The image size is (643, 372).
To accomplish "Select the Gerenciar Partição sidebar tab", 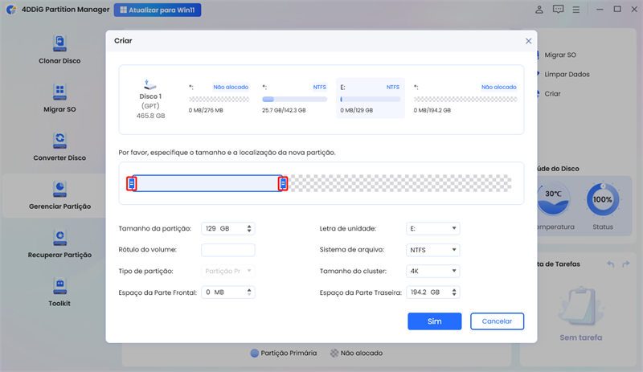I will (59, 195).
